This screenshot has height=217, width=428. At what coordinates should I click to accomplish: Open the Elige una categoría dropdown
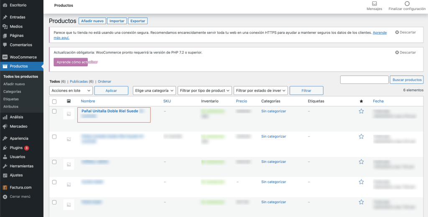click(x=154, y=91)
